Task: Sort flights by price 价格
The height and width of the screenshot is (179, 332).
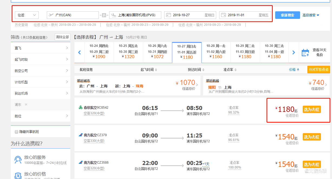Action: 294,70
